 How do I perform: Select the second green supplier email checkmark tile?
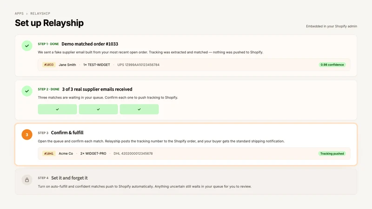pyautogui.click(x=98, y=109)
